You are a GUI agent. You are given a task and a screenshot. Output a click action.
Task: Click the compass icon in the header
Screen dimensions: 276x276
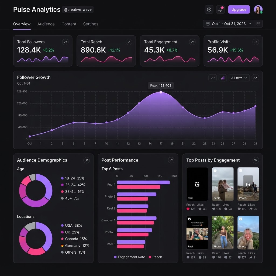pos(209,9)
